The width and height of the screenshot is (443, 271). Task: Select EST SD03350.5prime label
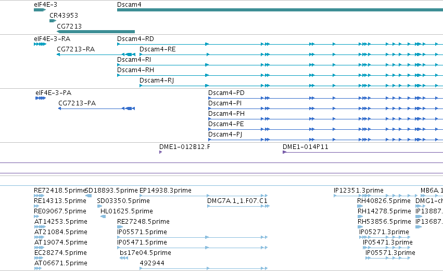point(123,201)
